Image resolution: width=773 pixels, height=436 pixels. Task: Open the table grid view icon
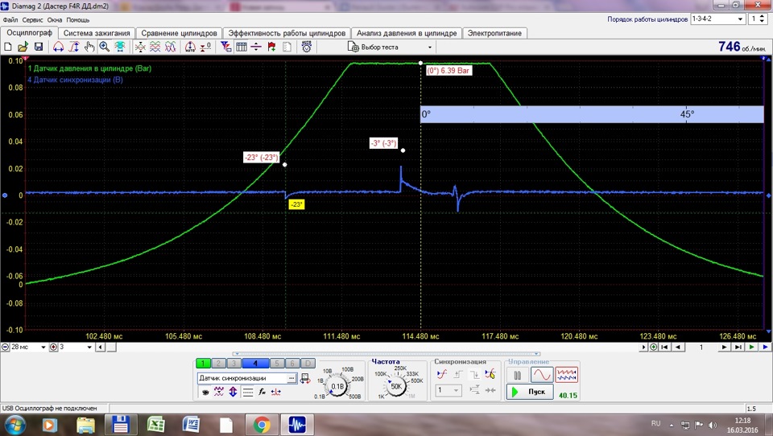(x=242, y=47)
